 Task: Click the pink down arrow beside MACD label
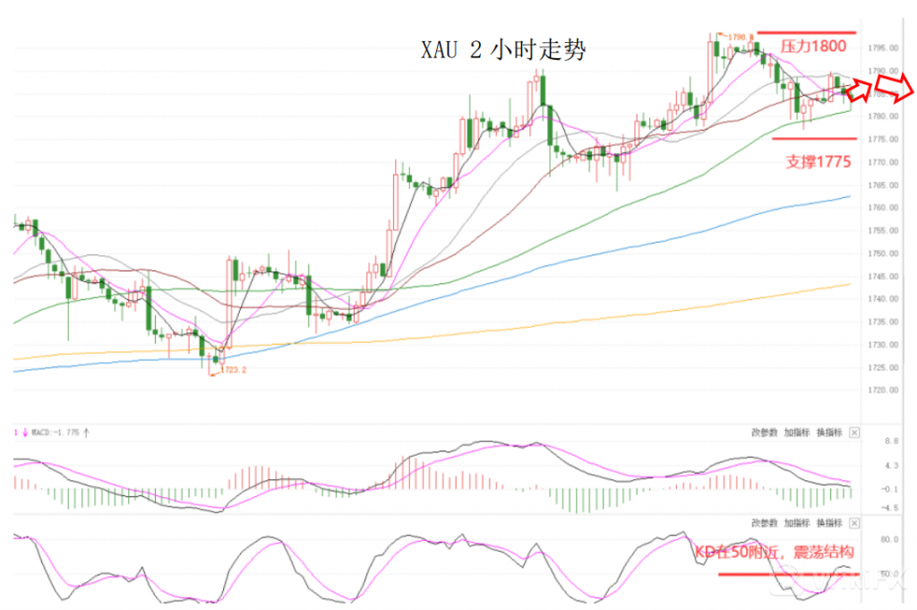(25, 433)
